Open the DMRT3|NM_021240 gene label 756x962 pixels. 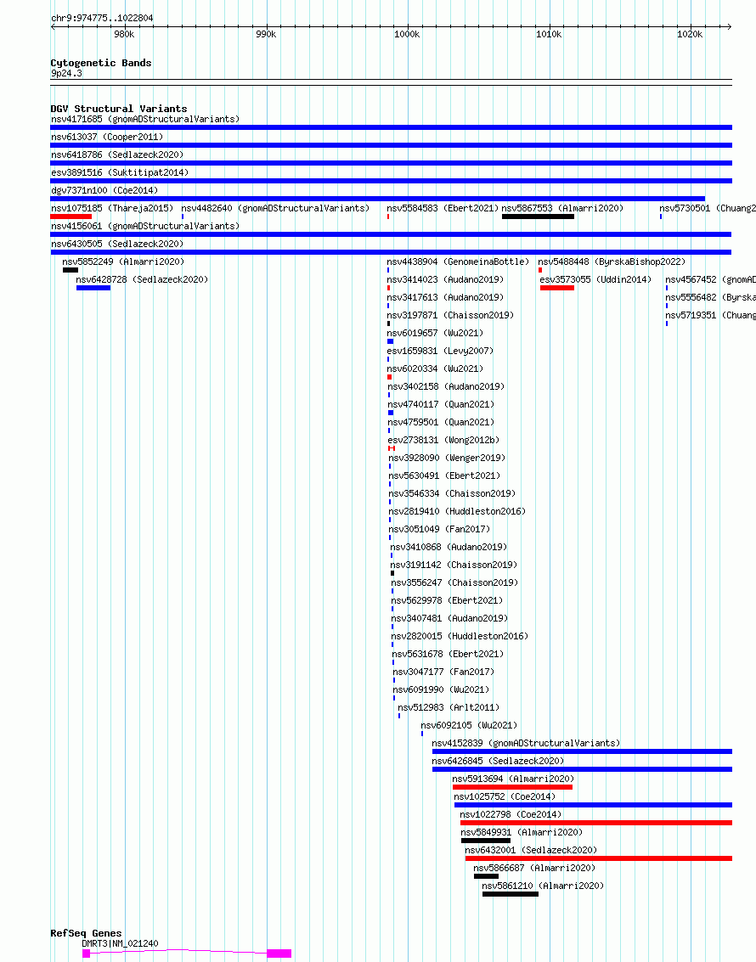[x=121, y=942]
